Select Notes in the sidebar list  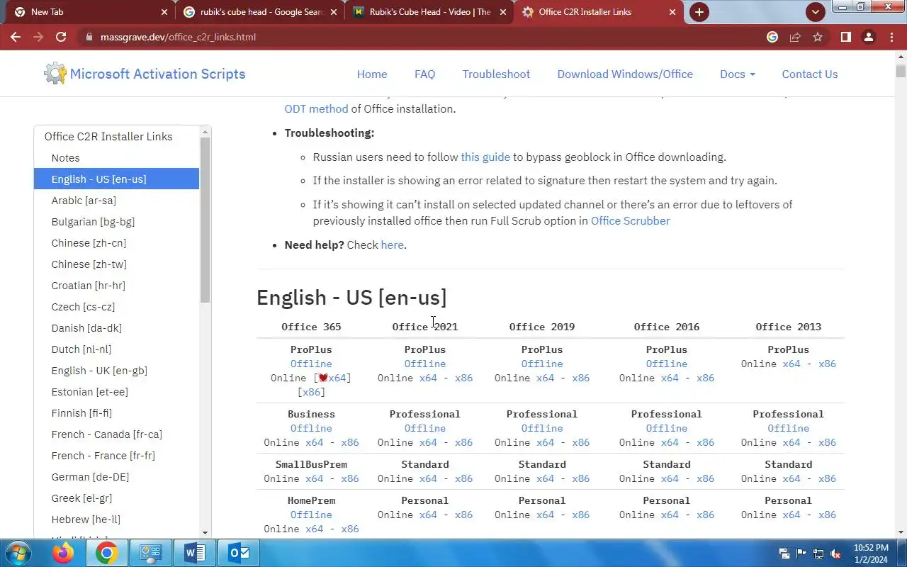point(116,158)
